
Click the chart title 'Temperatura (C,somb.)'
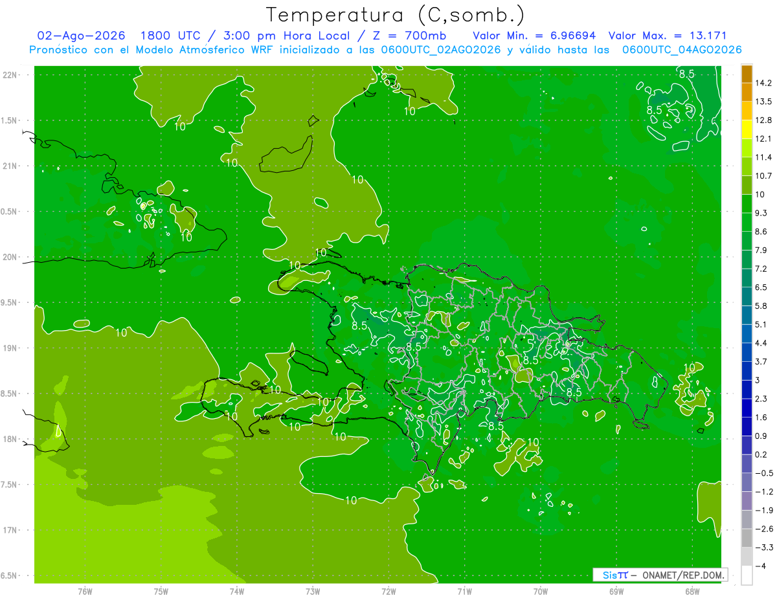tap(396, 15)
